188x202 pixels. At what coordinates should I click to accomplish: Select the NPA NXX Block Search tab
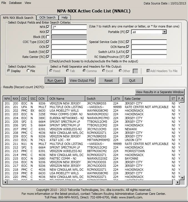pos(18,17)
